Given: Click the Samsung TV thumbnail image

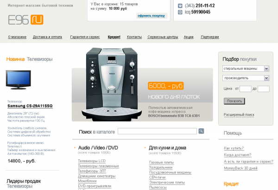Looking at the screenshot, I should pyautogui.click(x=19, y=80).
